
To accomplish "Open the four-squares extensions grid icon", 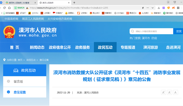I will coord(178,8).
